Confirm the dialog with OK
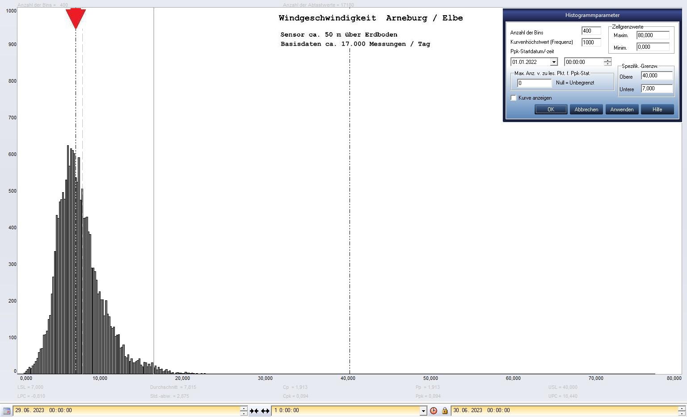This screenshot has height=417, width=687. click(x=551, y=110)
